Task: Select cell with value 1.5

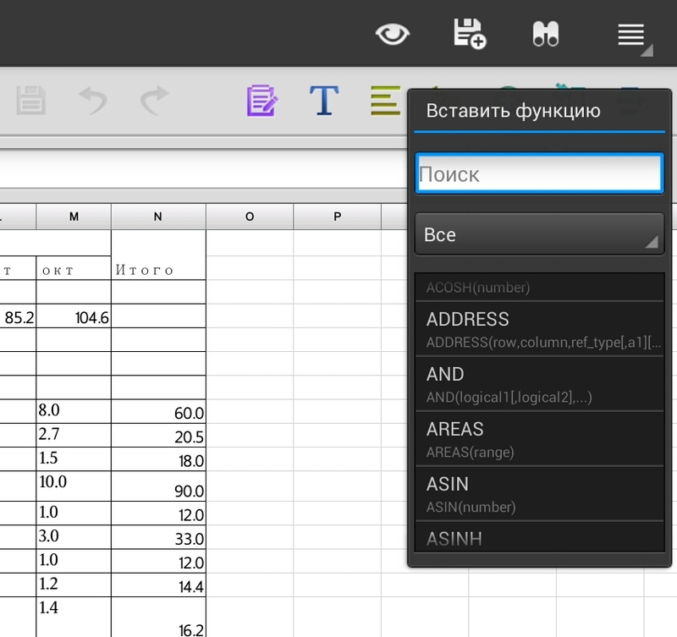Action: (x=74, y=459)
